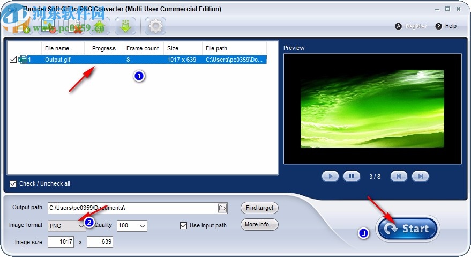Viewport: 471px width, 257px height.
Task: Click the Find target button
Action: [x=259, y=208]
